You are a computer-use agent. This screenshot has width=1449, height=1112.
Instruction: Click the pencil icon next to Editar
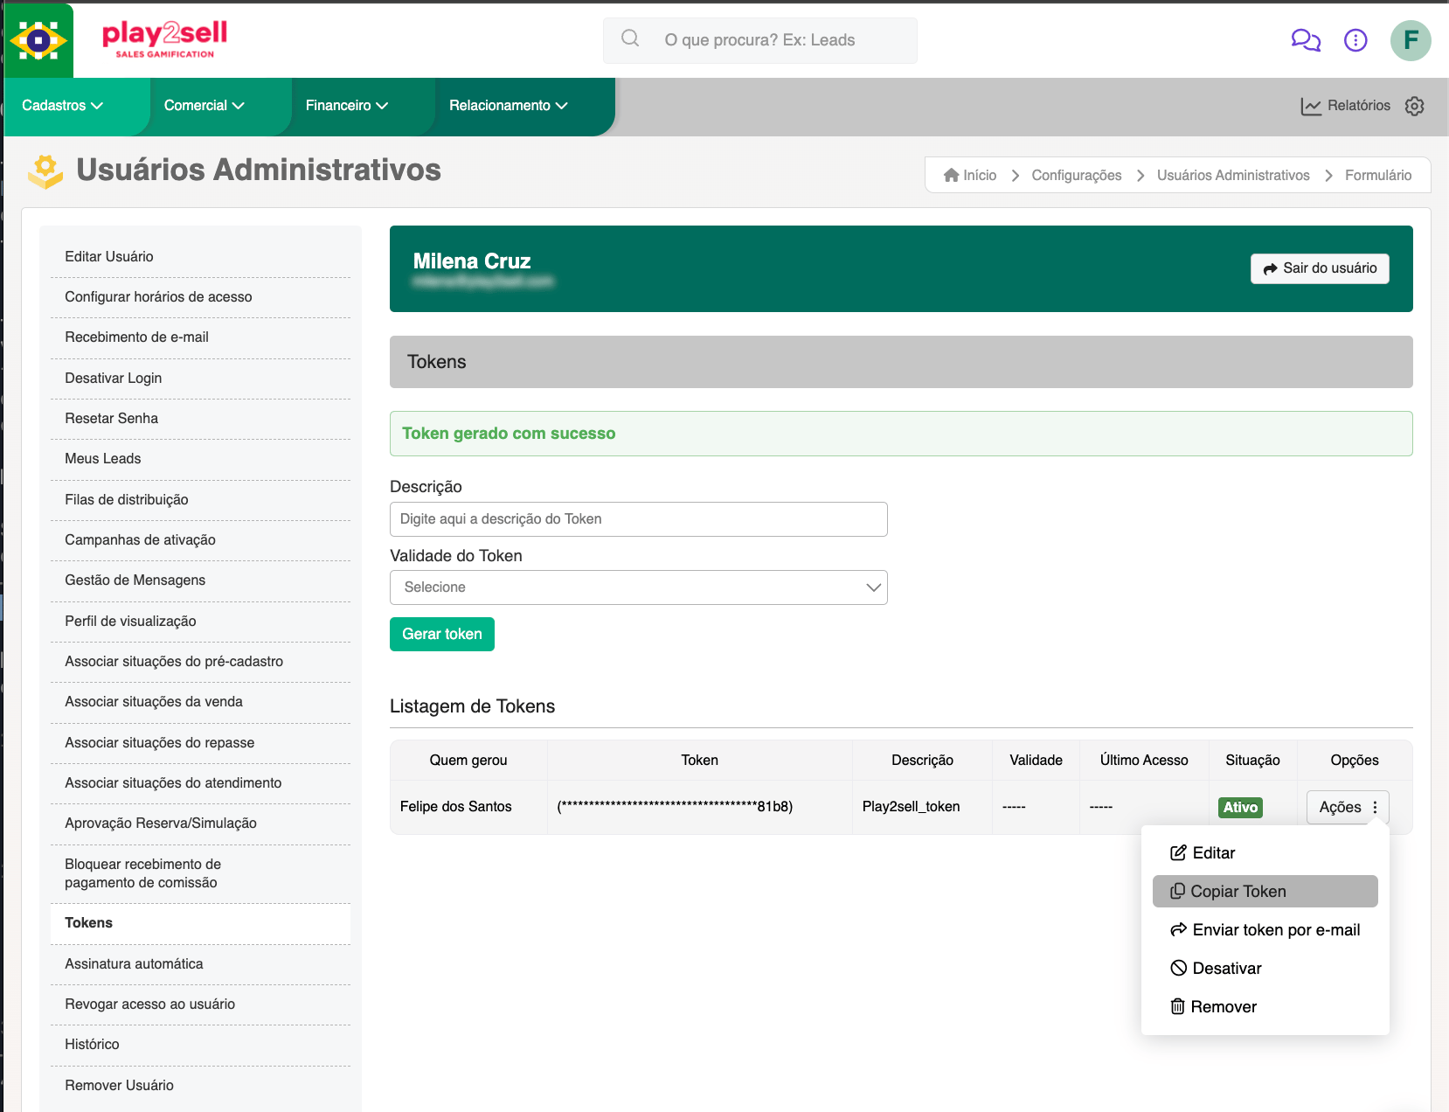[1178, 852]
